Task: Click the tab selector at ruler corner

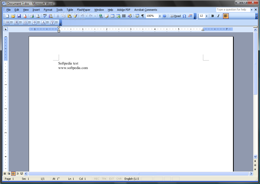Action: click(x=6, y=29)
